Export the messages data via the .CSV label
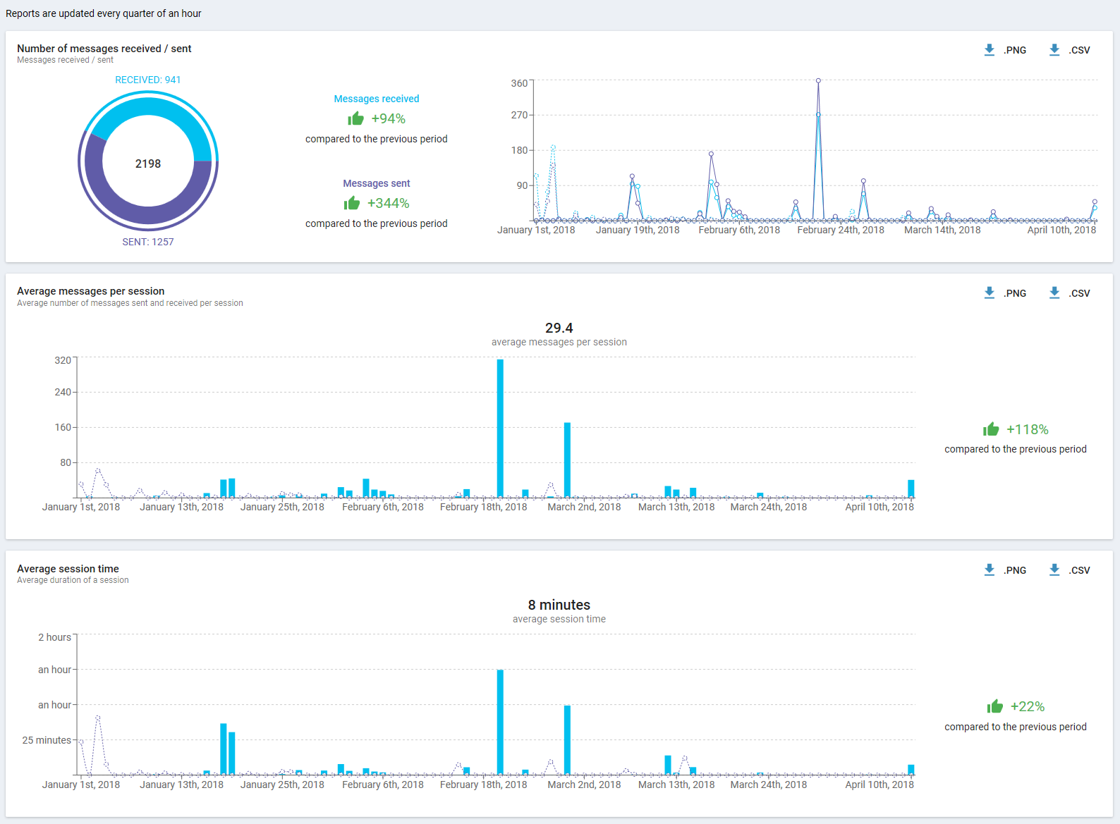 click(x=1079, y=50)
